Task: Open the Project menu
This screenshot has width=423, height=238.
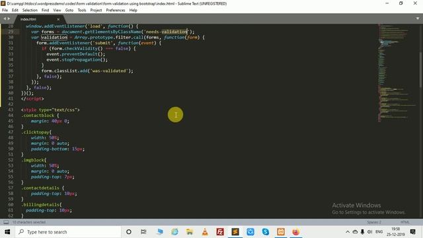Action: pos(96,11)
